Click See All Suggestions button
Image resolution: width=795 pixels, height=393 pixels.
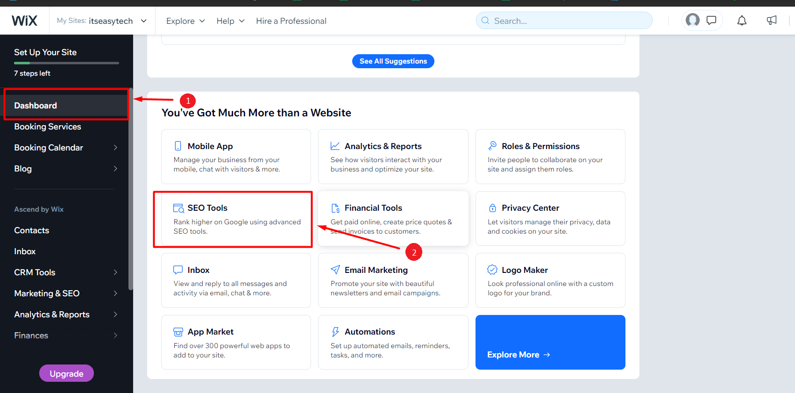pos(393,61)
